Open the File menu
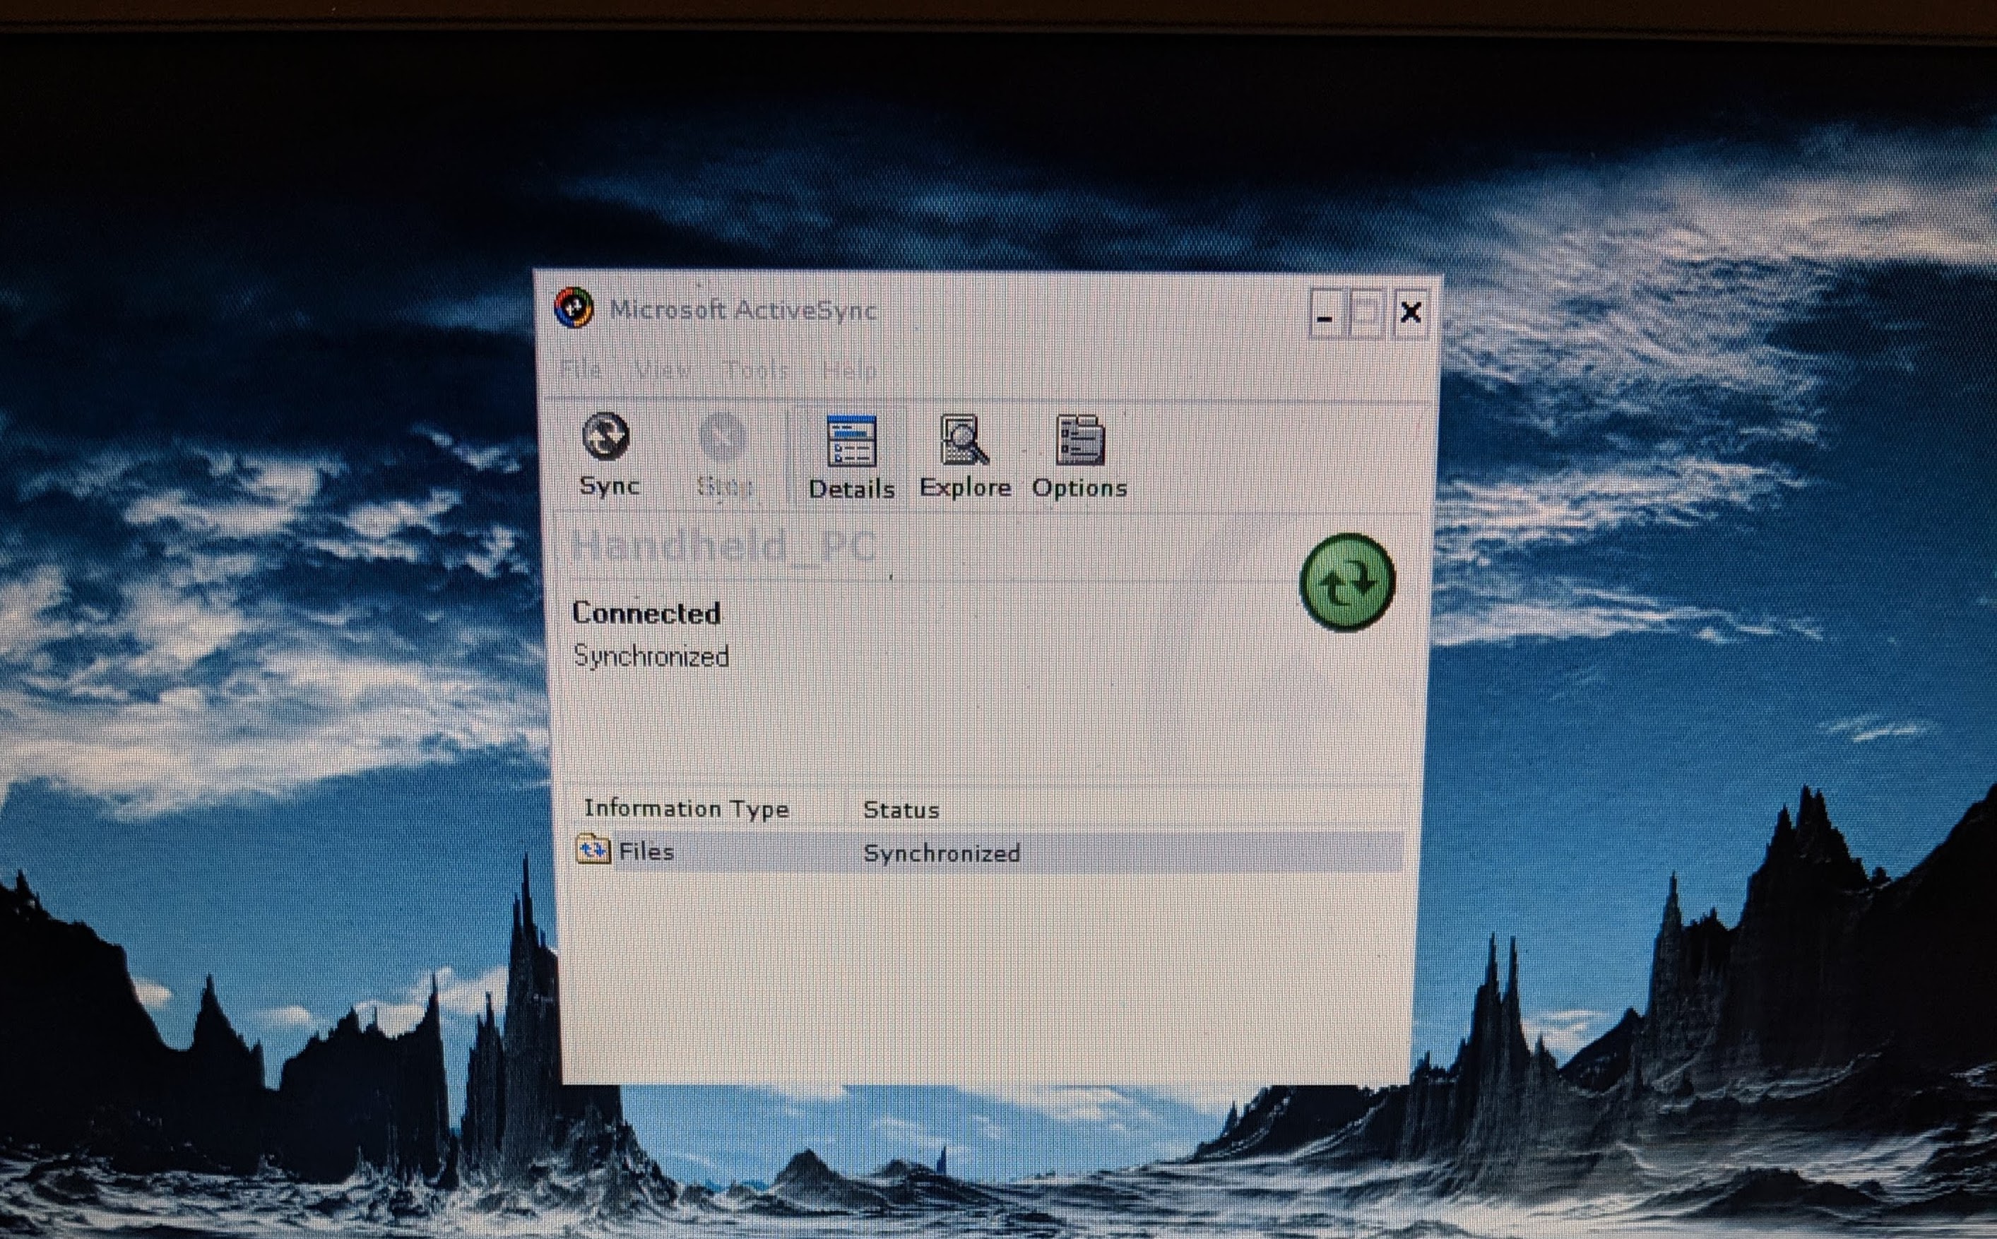1997x1239 pixels. tap(581, 369)
